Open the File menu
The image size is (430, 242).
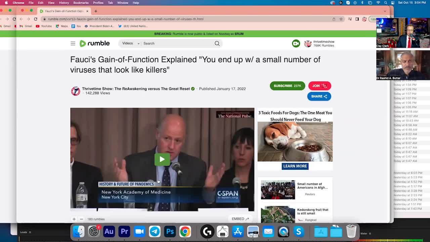31,3
